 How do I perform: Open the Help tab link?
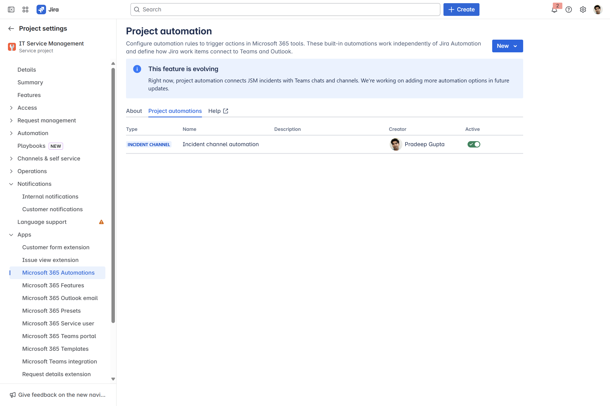[x=218, y=111]
